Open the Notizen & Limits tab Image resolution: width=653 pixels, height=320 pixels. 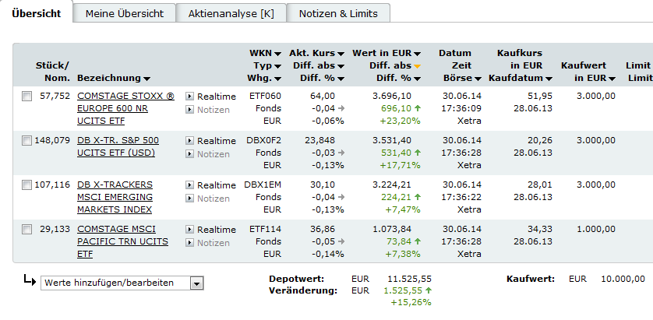point(338,13)
